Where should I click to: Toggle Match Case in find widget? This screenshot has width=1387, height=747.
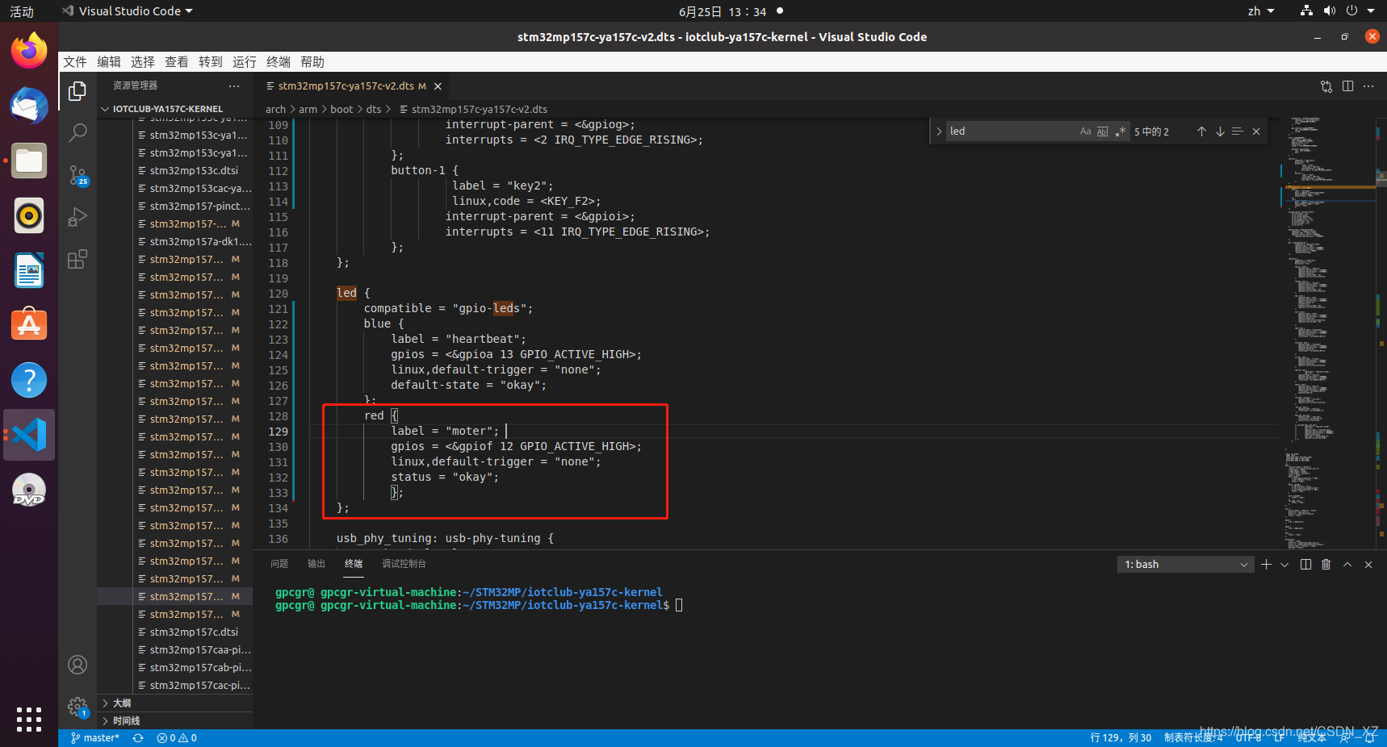1085,131
